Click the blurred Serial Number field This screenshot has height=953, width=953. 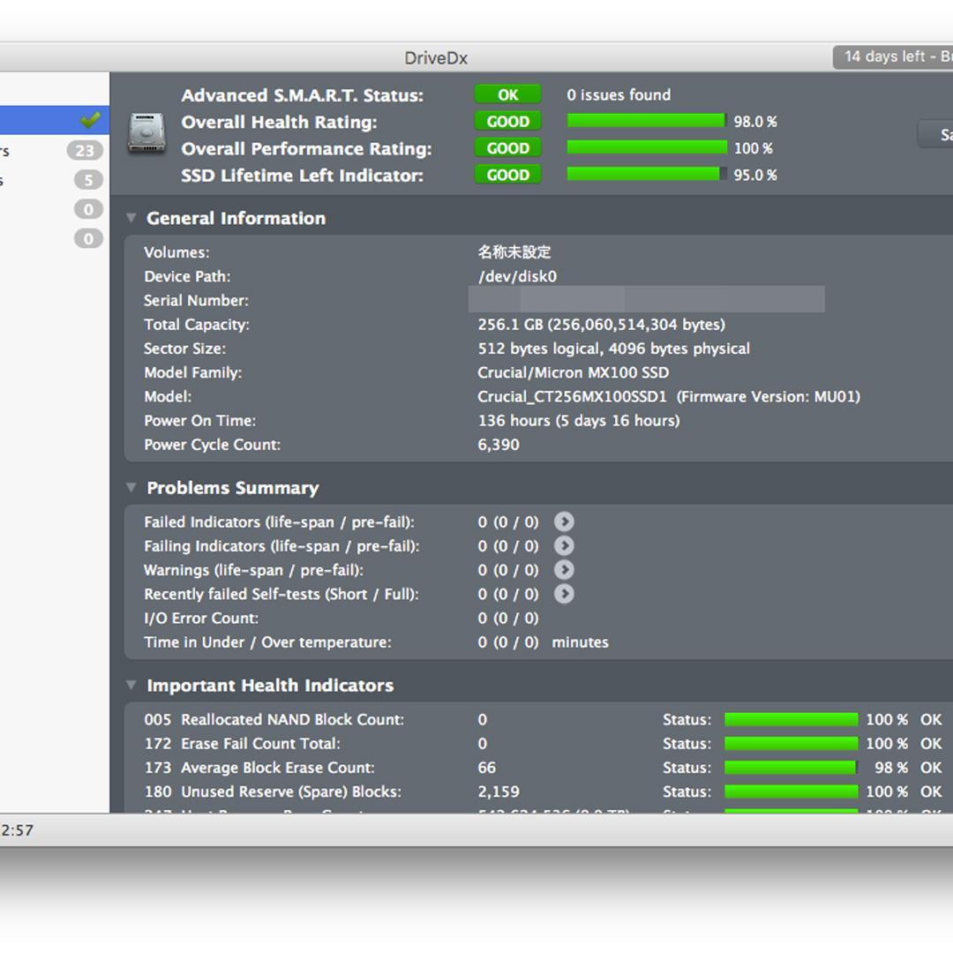[x=647, y=299]
